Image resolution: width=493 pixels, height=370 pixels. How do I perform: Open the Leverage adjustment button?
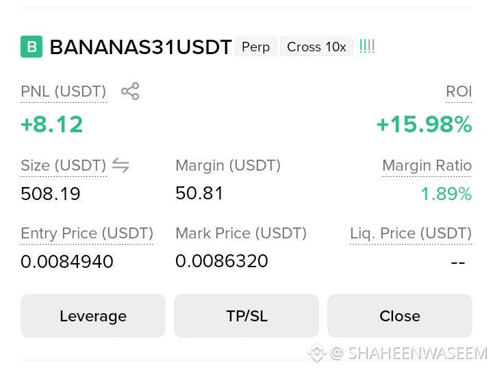93,316
